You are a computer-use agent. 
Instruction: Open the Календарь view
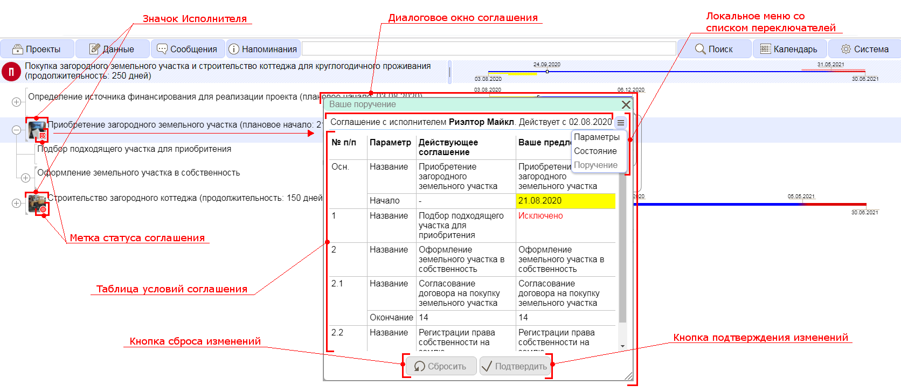[789, 49]
